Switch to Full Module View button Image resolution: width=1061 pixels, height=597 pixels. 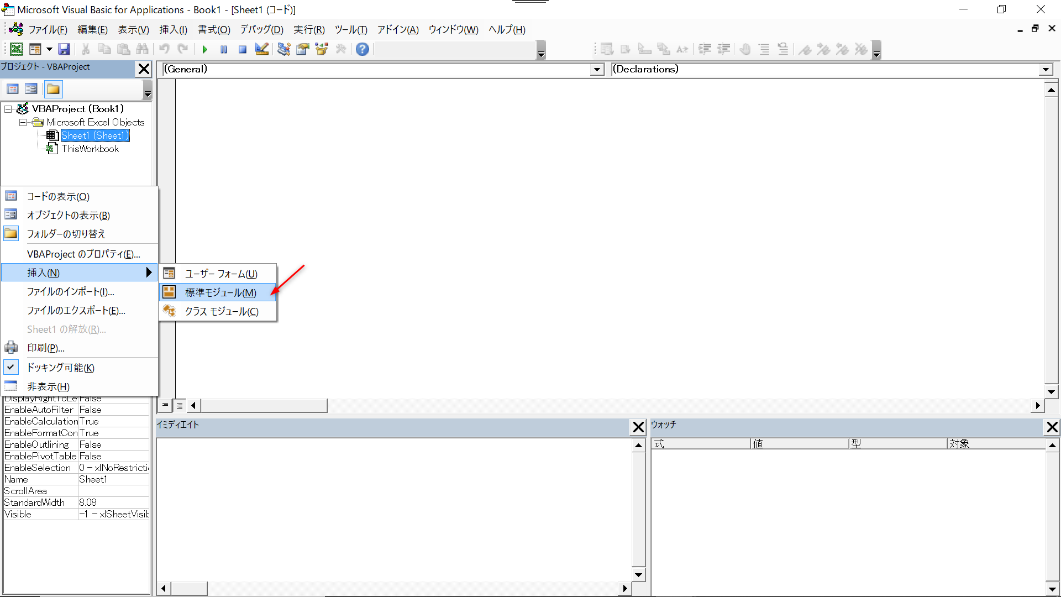180,405
